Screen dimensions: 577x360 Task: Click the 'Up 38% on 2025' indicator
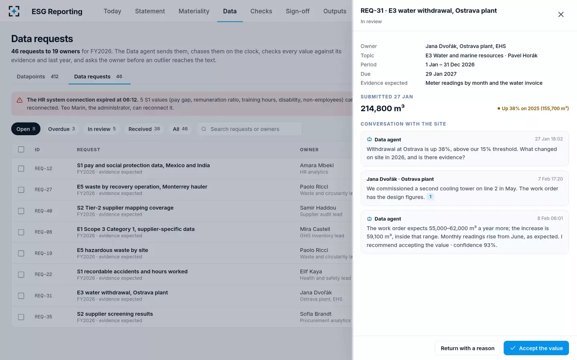(x=533, y=108)
